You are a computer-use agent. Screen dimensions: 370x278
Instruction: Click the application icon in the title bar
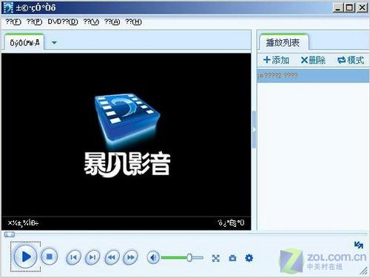(x=7, y=7)
